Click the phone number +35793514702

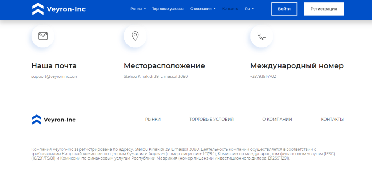[x=263, y=77]
